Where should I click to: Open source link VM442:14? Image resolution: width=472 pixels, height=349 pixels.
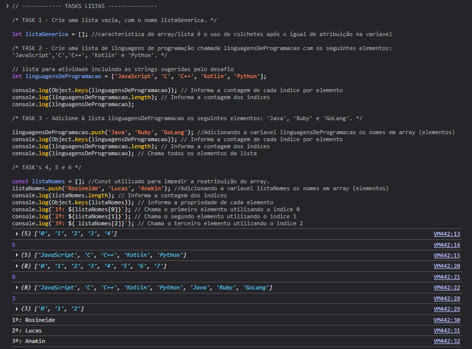(x=446, y=245)
